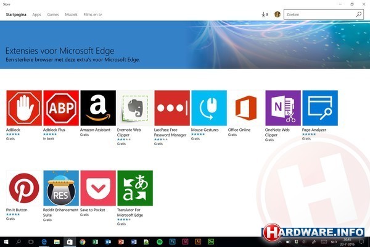Screen dimensions: 370x247
Task: Open Outlook from the taskbar
Action: click(x=108, y=242)
